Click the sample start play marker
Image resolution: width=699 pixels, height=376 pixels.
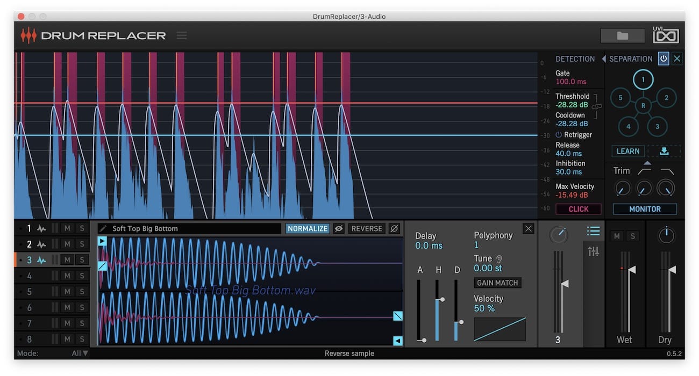pyautogui.click(x=103, y=241)
